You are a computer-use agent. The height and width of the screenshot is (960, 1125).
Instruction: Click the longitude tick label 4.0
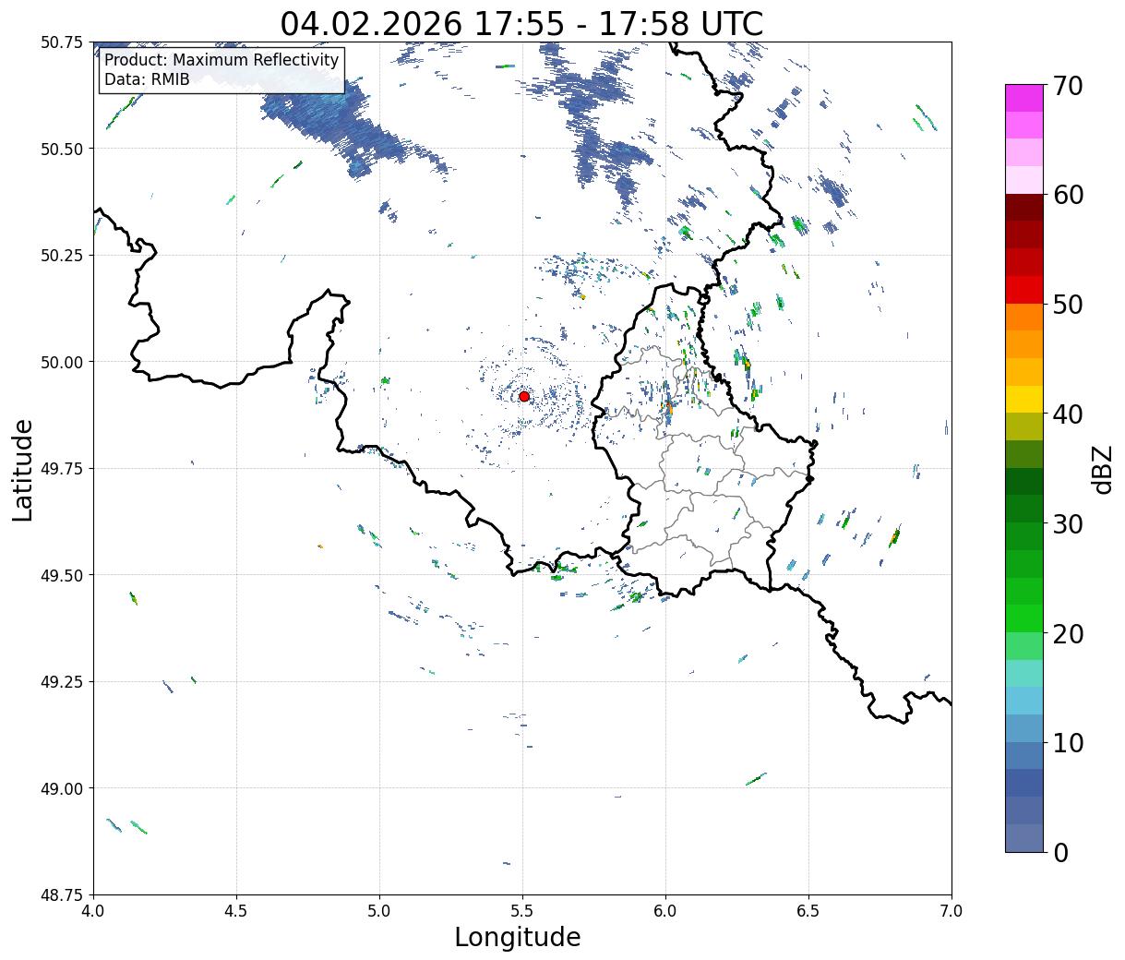click(93, 910)
